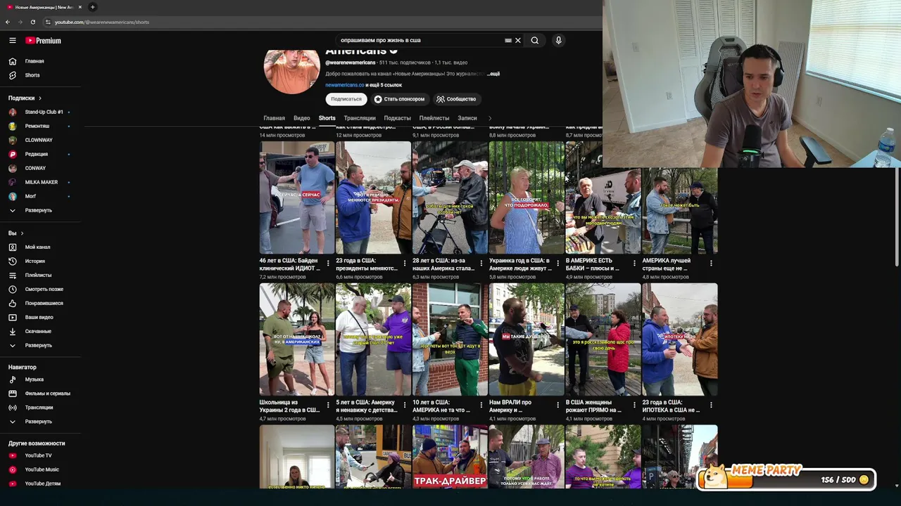Open Ваши видео
The image size is (901, 506).
39,318
